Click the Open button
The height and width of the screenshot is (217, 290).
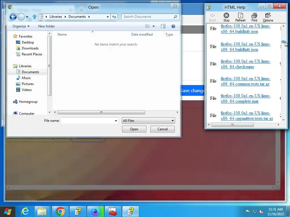pos(134,129)
